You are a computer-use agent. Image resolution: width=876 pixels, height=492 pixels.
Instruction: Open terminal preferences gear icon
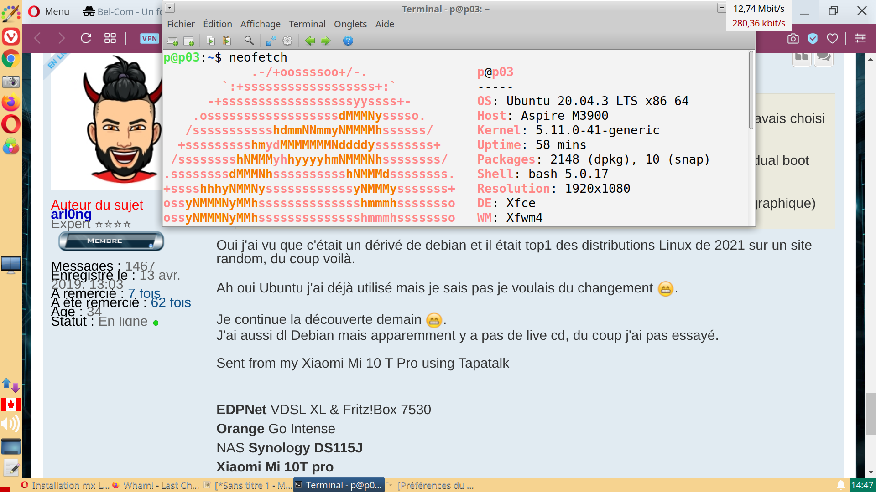pyautogui.click(x=287, y=41)
